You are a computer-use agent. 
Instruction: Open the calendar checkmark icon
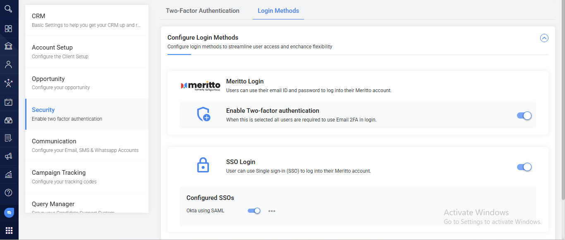tap(8, 102)
